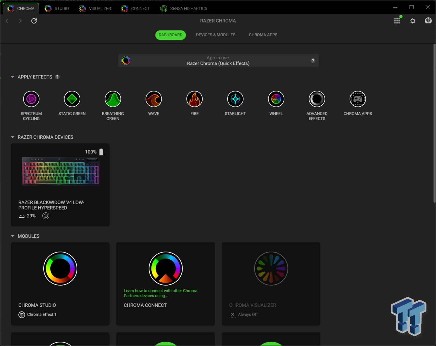Refresh the page with the reload icon

click(x=34, y=21)
